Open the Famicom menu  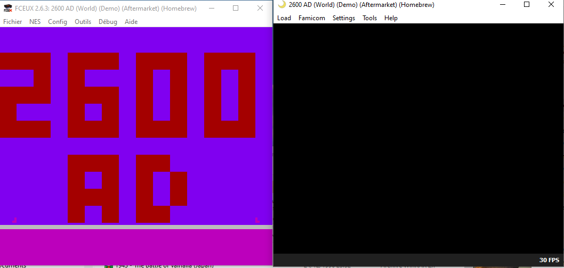(312, 18)
